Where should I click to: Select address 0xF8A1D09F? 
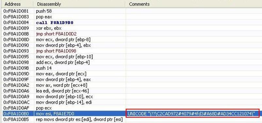coord(16,79)
